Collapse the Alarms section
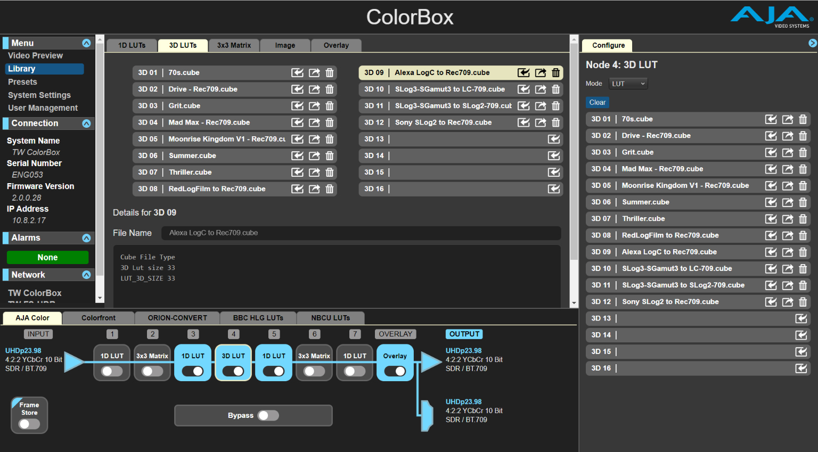 pyautogui.click(x=87, y=237)
